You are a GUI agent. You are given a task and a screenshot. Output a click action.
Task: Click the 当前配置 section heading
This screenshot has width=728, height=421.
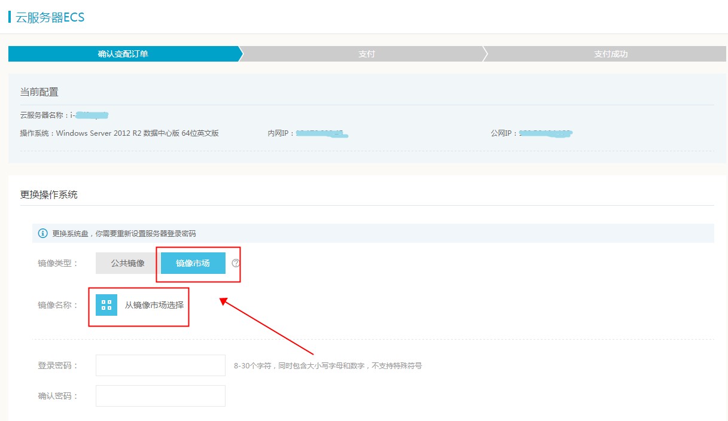tap(39, 92)
